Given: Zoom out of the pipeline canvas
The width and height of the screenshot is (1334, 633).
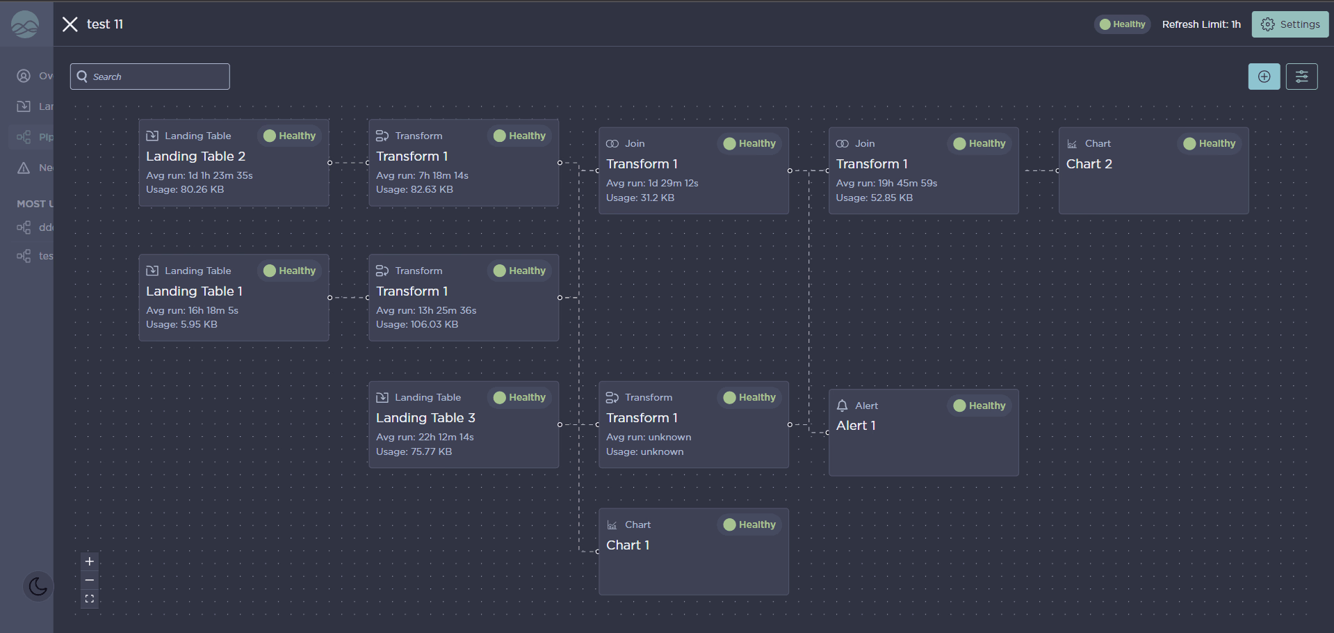Looking at the screenshot, I should point(90,580).
